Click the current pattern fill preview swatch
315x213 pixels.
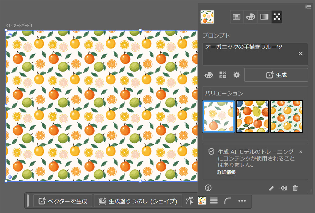207,17
